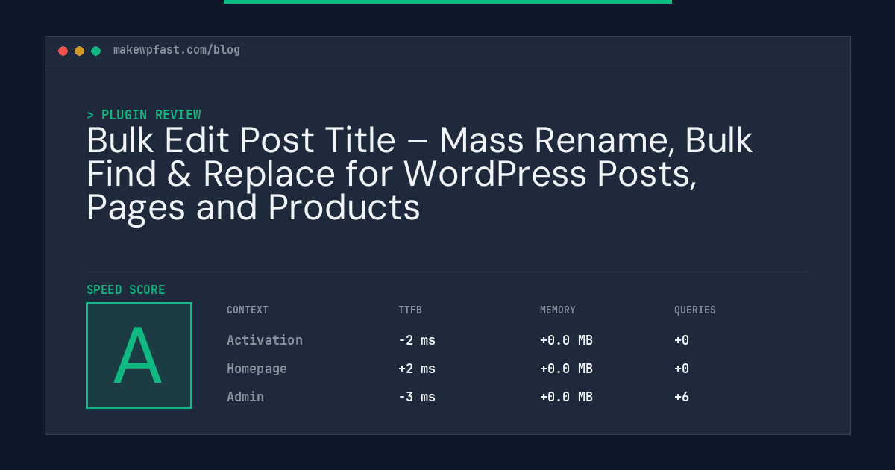Image resolution: width=895 pixels, height=470 pixels.
Task: Click the makewpfast.com/blog address text
Action: 177,50
